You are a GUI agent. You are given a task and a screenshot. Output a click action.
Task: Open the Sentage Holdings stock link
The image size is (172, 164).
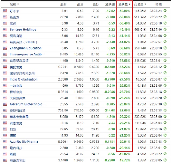(23, 30)
